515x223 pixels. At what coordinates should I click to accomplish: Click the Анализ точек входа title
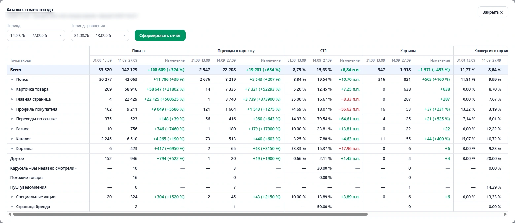tap(30, 10)
